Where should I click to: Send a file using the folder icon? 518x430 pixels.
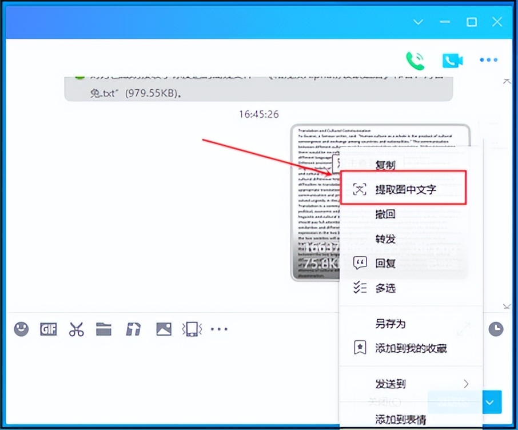pyautogui.click(x=103, y=329)
